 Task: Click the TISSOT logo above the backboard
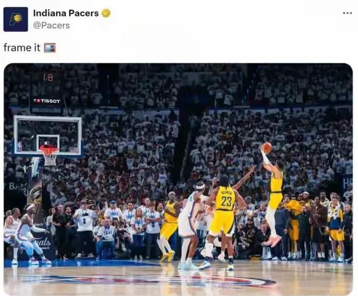pos(47,101)
